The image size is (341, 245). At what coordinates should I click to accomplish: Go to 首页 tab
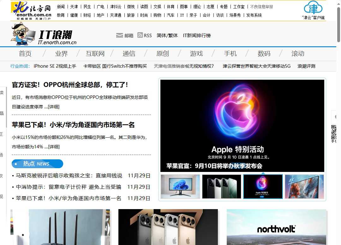click(x=25, y=54)
